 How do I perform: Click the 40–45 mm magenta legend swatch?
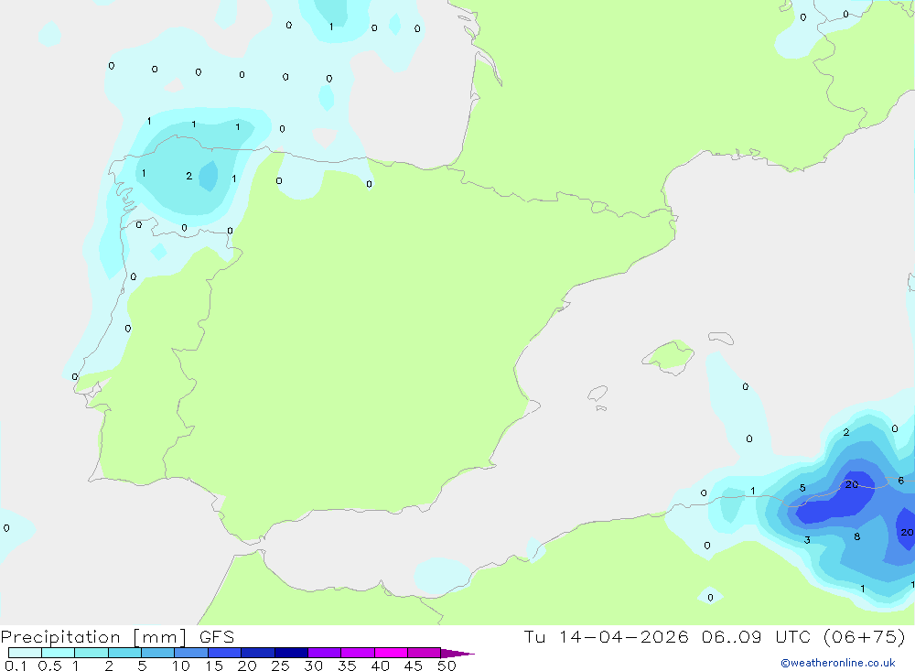(x=391, y=653)
